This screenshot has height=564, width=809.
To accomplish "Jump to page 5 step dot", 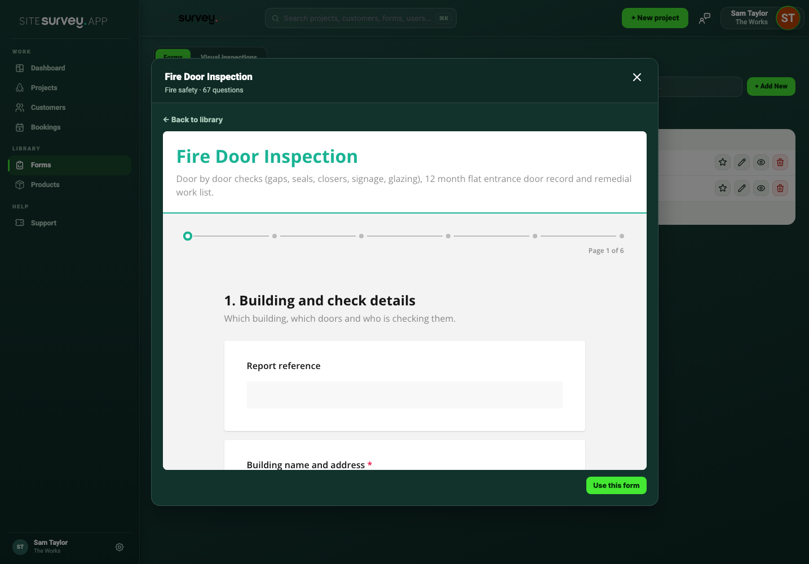I will [535, 236].
